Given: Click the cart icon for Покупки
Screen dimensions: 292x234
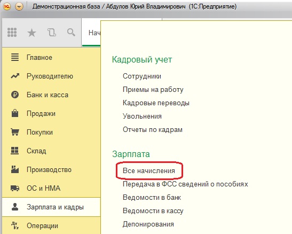Looking at the screenshot, I should pos(15,132).
